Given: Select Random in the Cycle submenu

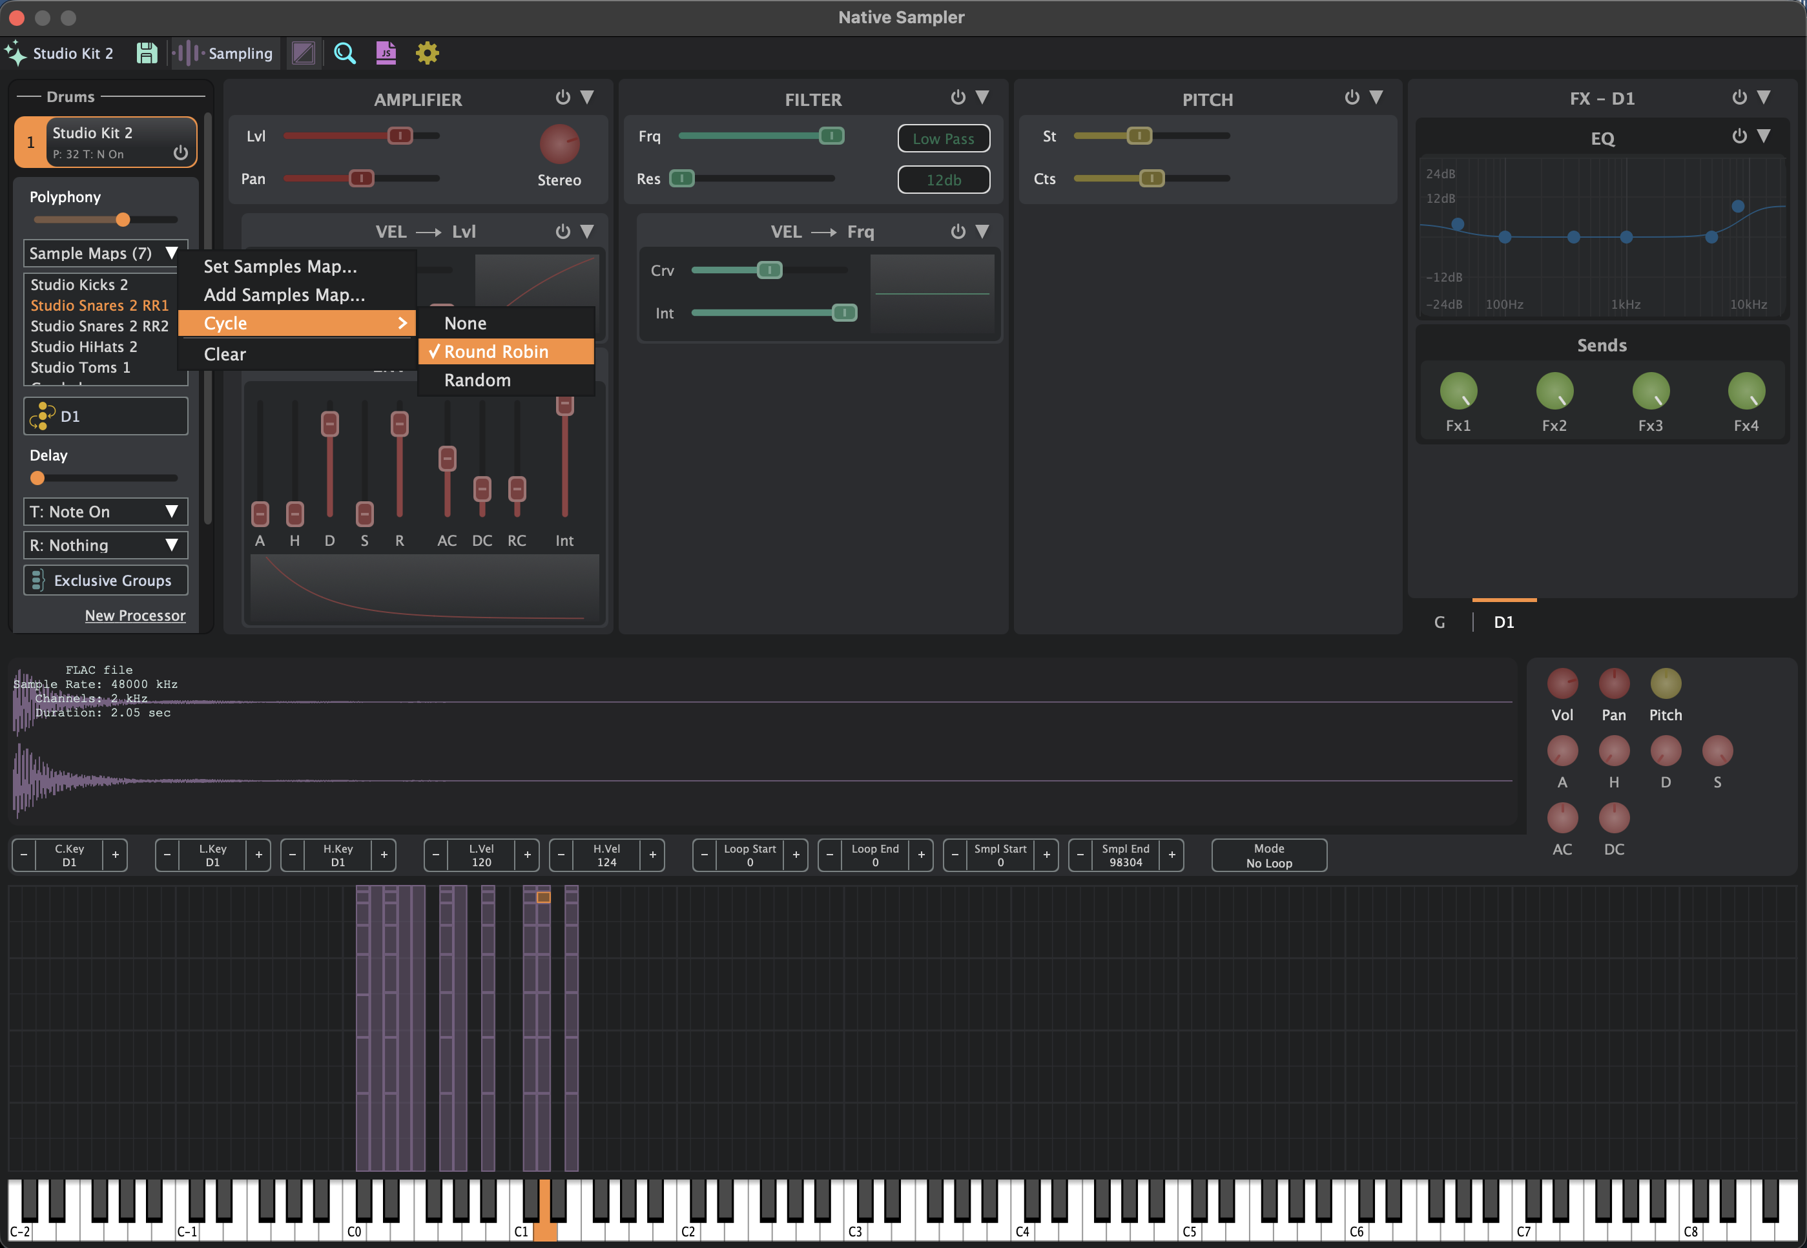Looking at the screenshot, I should 477,380.
